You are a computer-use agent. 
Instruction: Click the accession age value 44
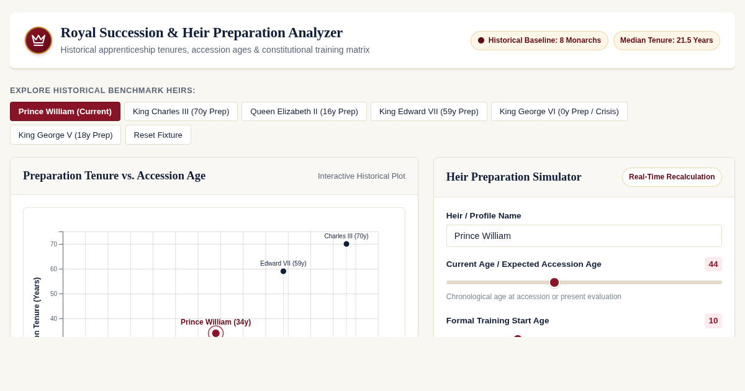(713, 264)
